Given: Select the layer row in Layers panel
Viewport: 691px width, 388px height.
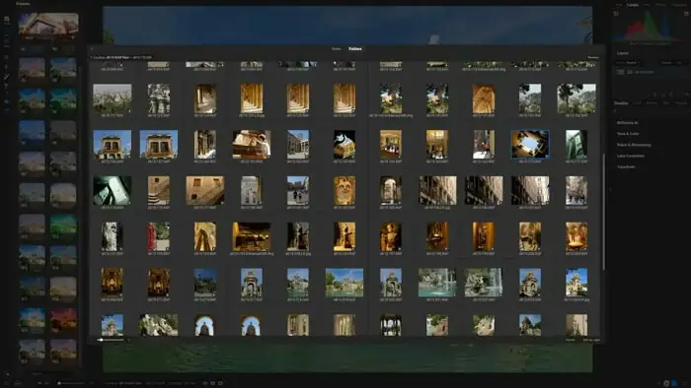Looking at the screenshot, I should tap(652, 72).
